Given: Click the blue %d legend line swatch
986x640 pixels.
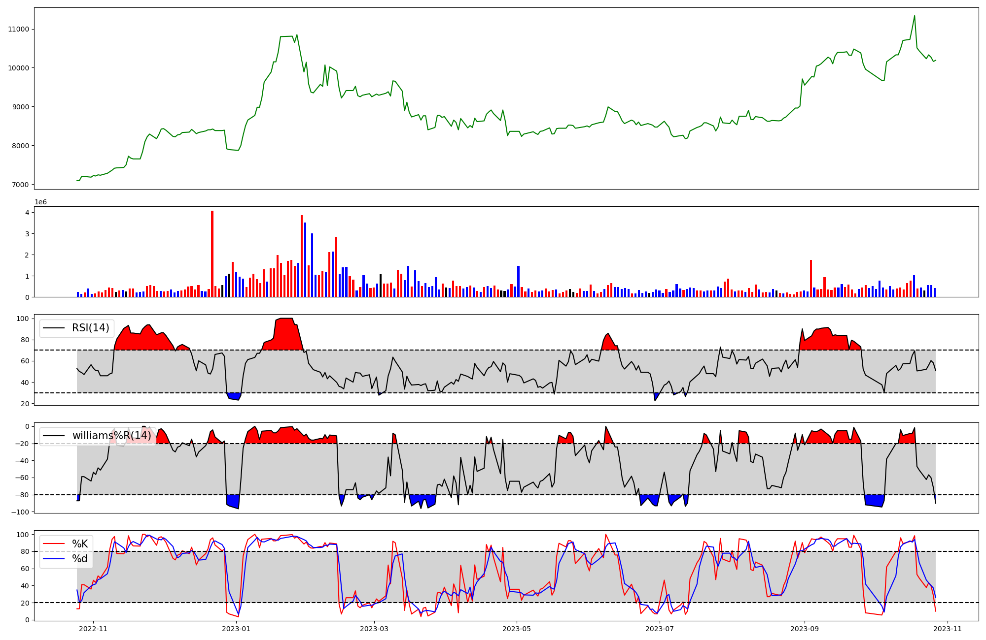Looking at the screenshot, I should pos(54,558).
